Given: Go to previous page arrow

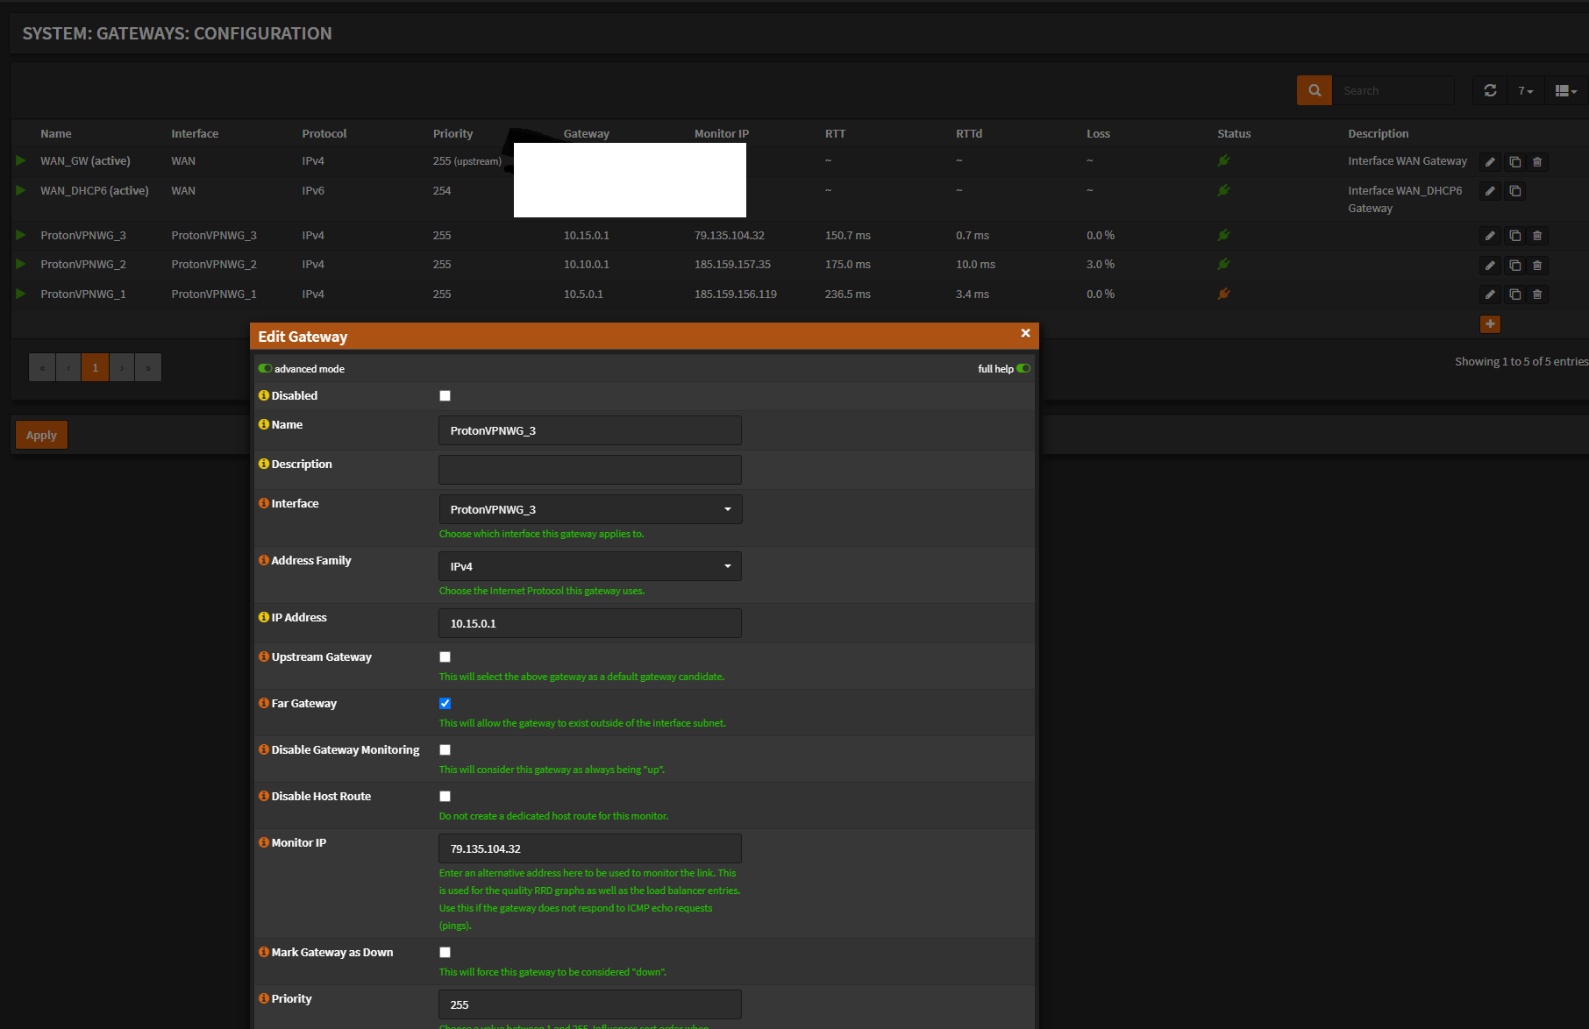Looking at the screenshot, I should point(68,367).
